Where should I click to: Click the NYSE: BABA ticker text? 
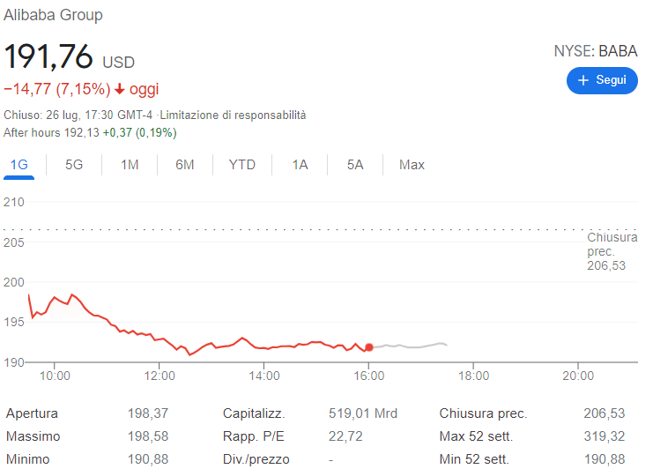click(x=595, y=51)
